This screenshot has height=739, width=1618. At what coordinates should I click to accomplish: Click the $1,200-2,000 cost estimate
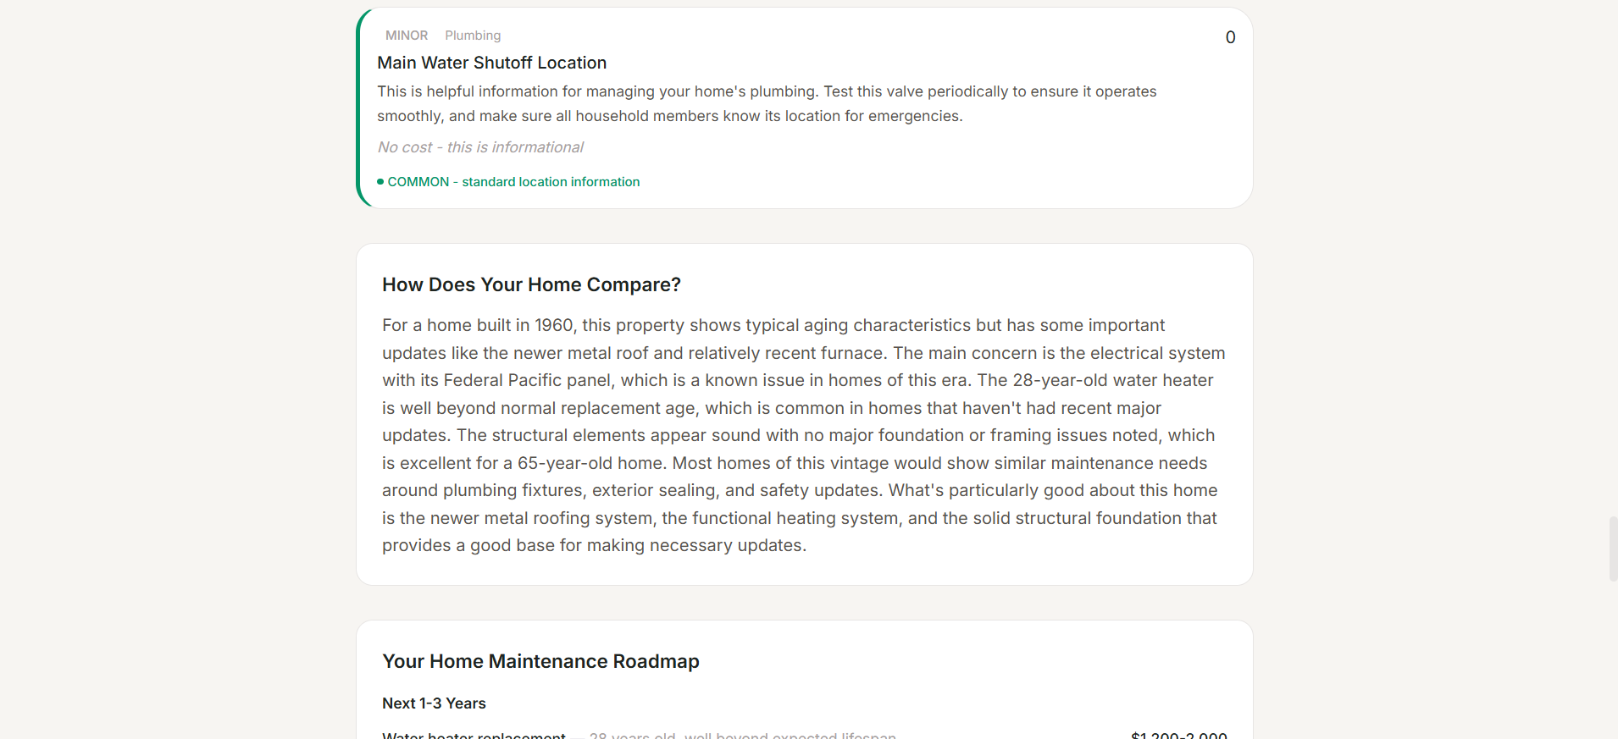click(1178, 735)
